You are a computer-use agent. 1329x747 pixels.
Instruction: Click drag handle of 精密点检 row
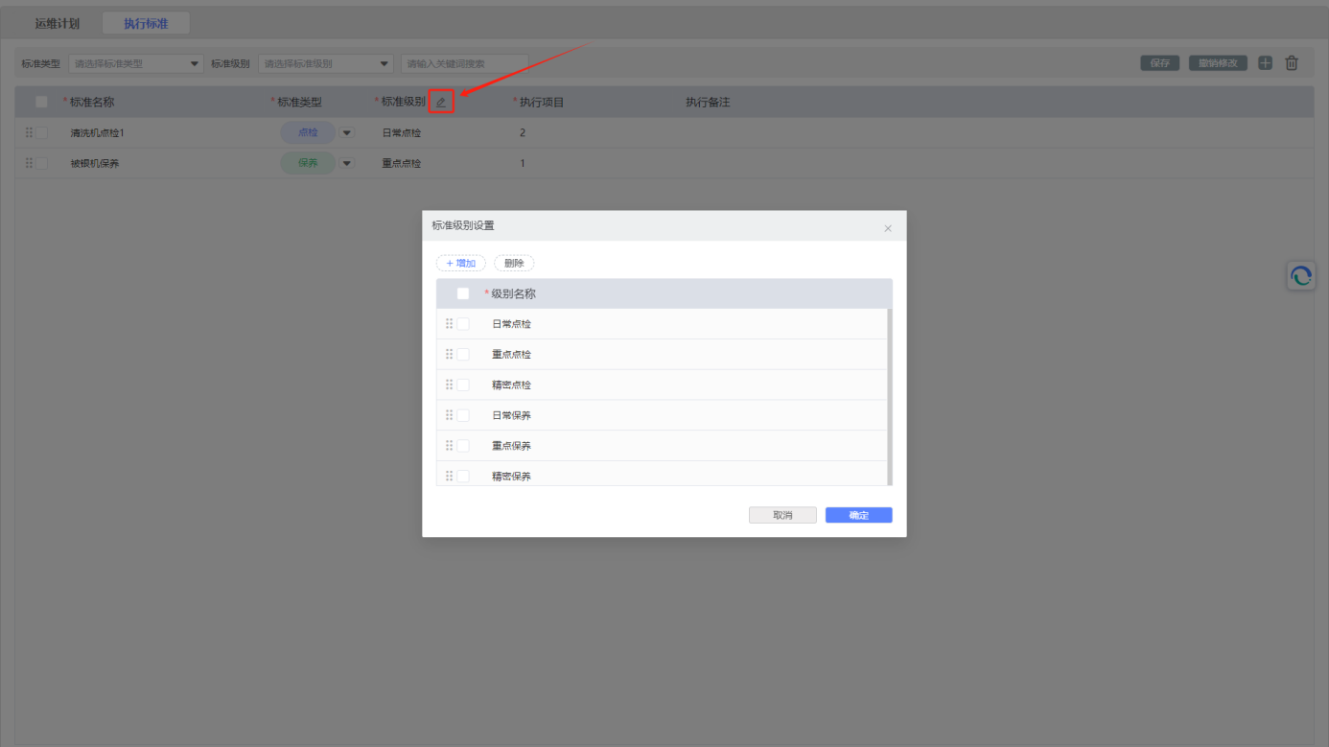449,385
